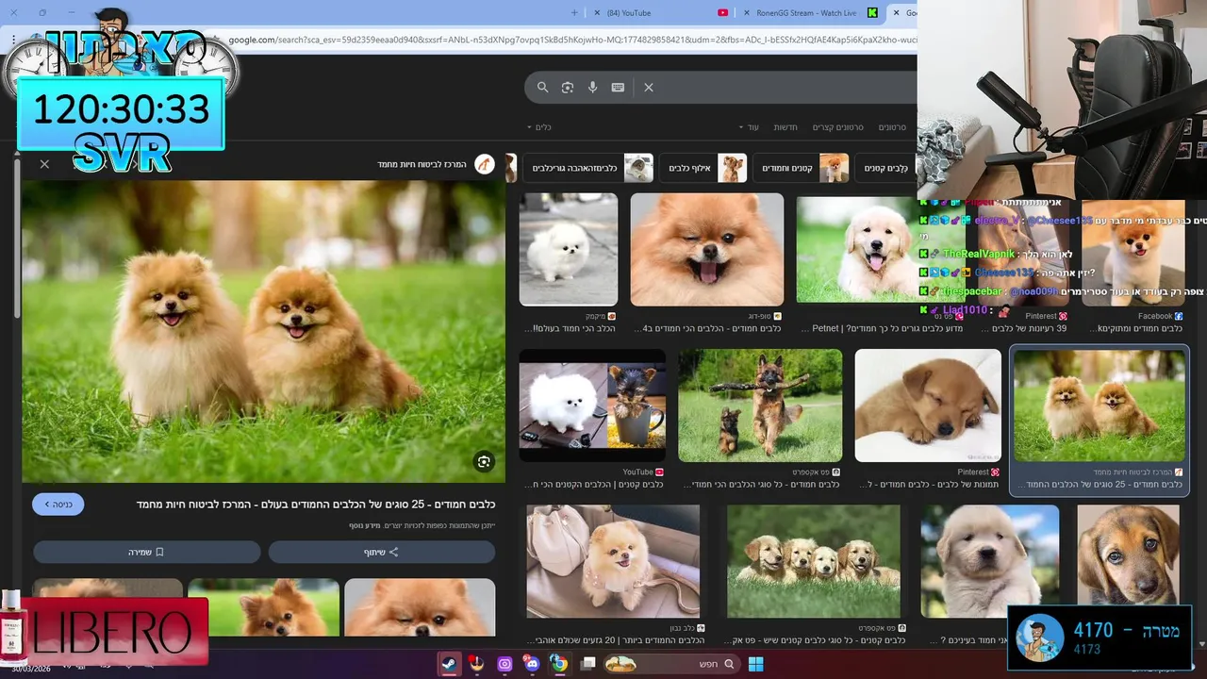Clear the search box with the X icon
The image size is (1207, 679).
pyautogui.click(x=649, y=87)
